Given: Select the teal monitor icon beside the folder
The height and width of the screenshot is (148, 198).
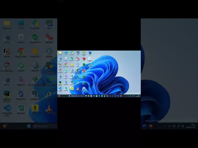Looking at the screenshot, I should click(66, 53).
